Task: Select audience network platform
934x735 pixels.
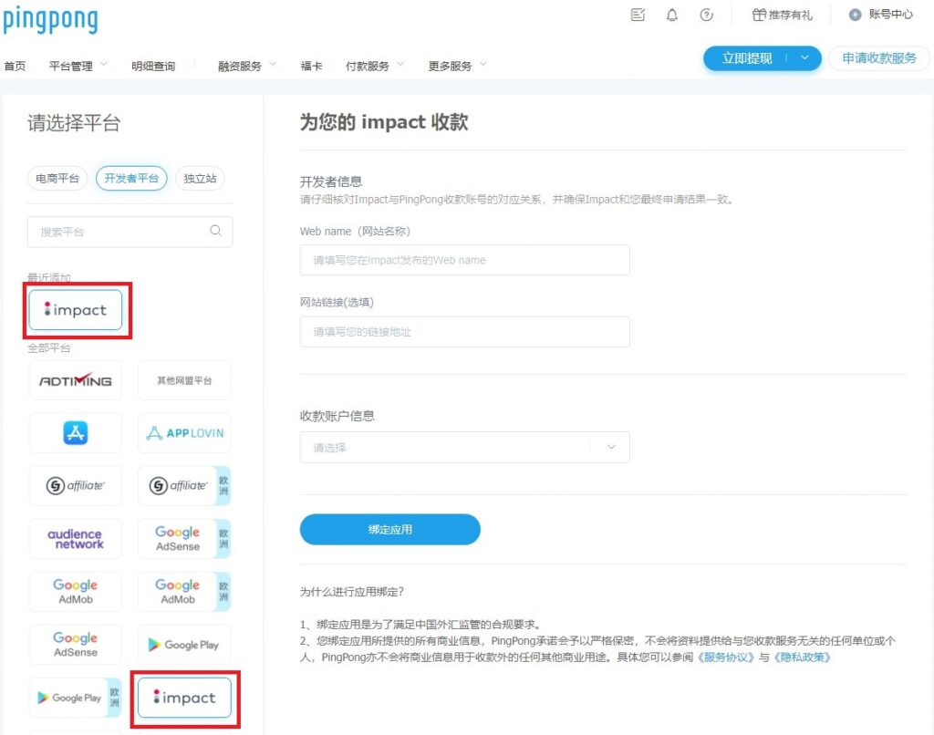Action: coord(76,538)
